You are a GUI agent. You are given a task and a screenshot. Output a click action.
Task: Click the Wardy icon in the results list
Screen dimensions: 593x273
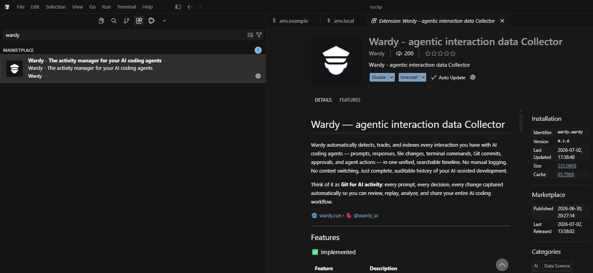pyautogui.click(x=14, y=69)
